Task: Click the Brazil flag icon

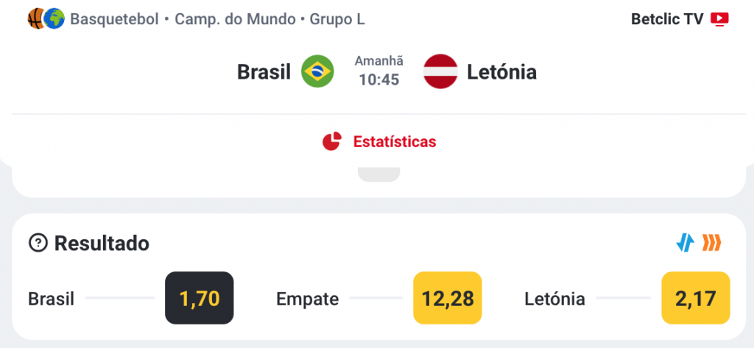Action: [318, 71]
